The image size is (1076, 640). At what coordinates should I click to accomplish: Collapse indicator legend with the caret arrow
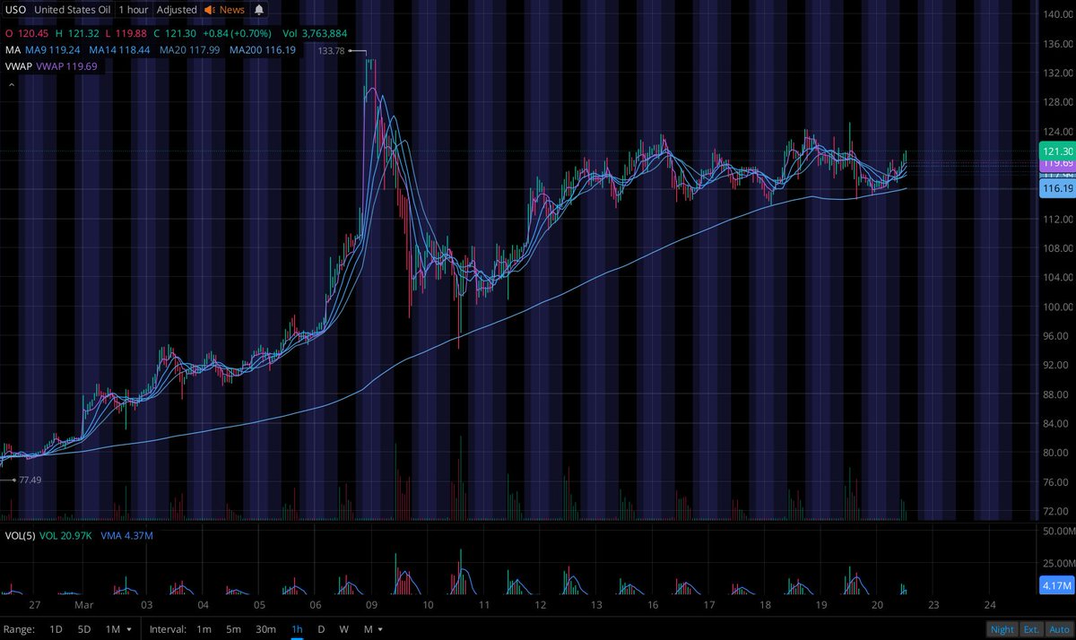click(x=12, y=85)
